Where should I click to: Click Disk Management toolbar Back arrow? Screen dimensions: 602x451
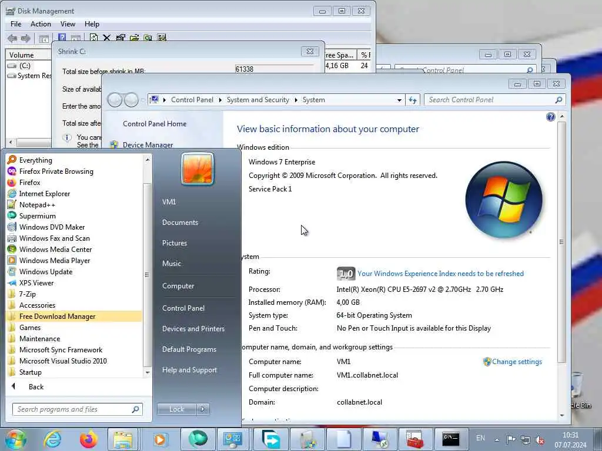12,38
